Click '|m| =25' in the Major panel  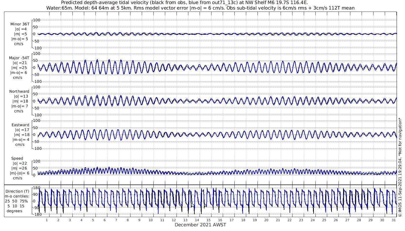coord(19,68)
